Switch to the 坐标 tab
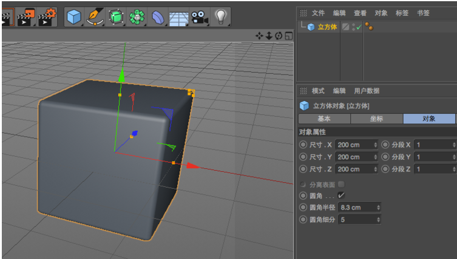 click(x=376, y=119)
